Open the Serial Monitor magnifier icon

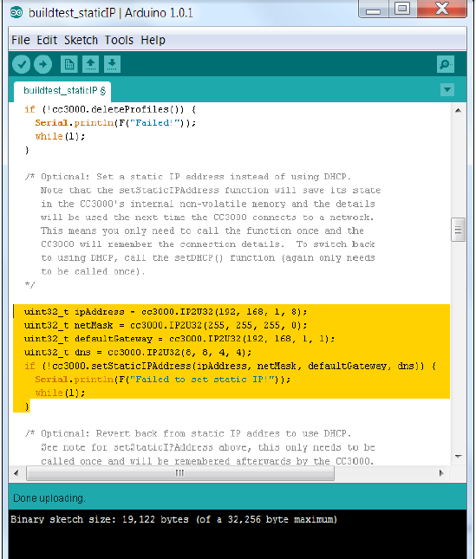coord(446,64)
